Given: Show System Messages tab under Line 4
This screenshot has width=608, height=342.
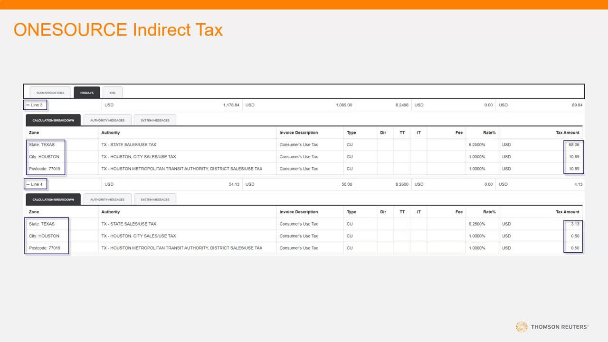Looking at the screenshot, I should pyautogui.click(x=155, y=200).
